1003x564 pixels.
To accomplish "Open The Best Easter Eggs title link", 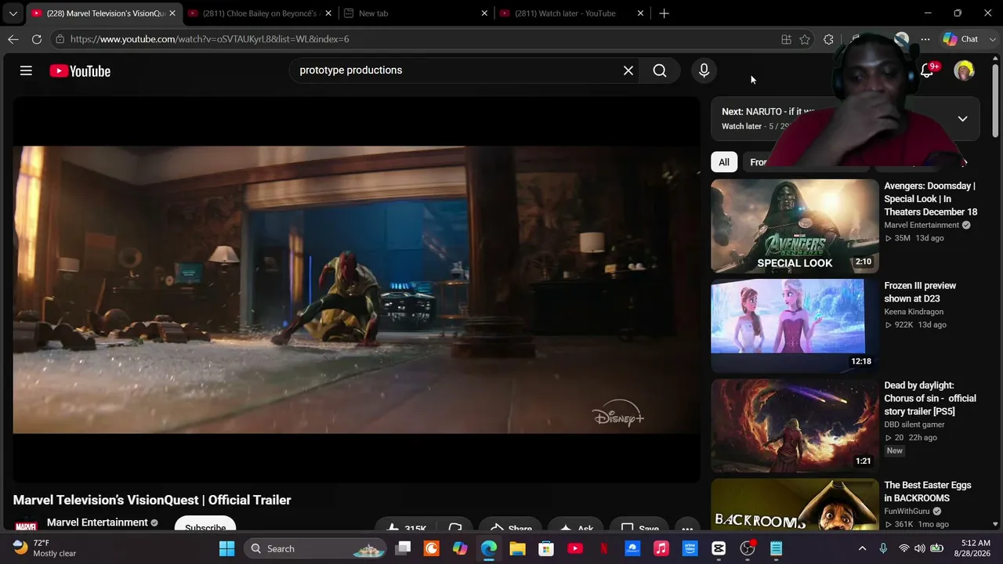I will [x=928, y=491].
